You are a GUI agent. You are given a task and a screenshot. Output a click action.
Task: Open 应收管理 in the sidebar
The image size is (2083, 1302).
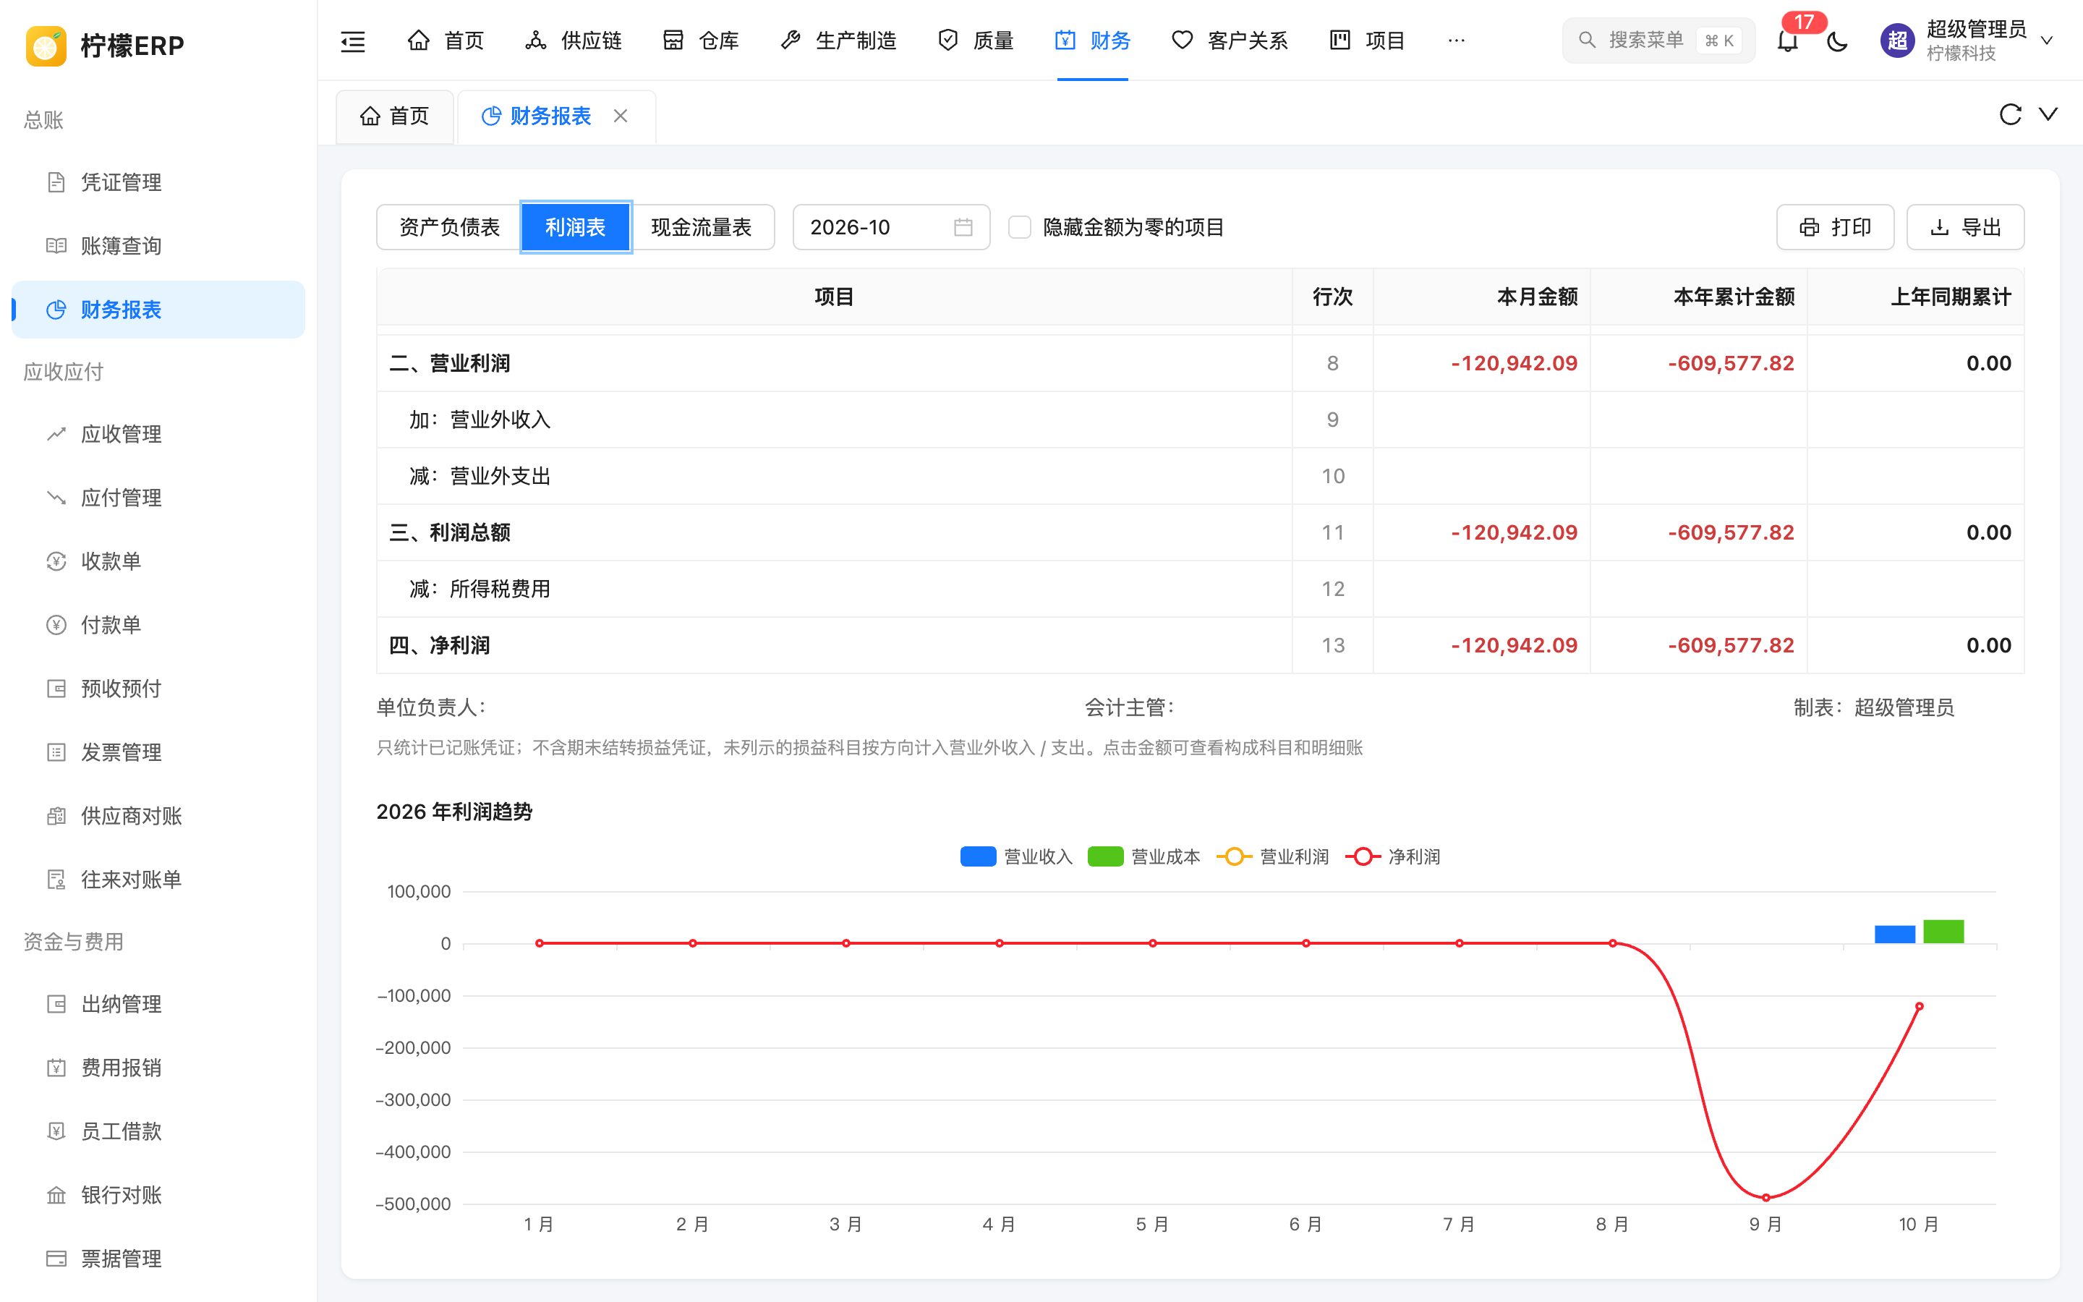point(158,434)
